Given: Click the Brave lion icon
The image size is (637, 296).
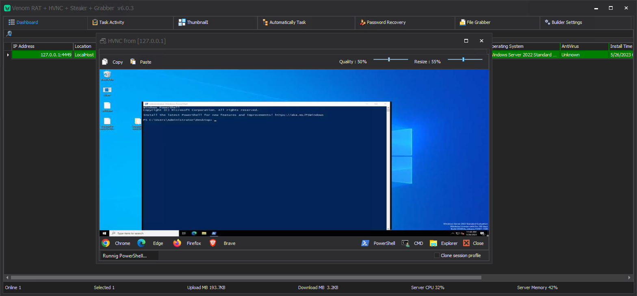Looking at the screenshot, I should coord(213,243).
